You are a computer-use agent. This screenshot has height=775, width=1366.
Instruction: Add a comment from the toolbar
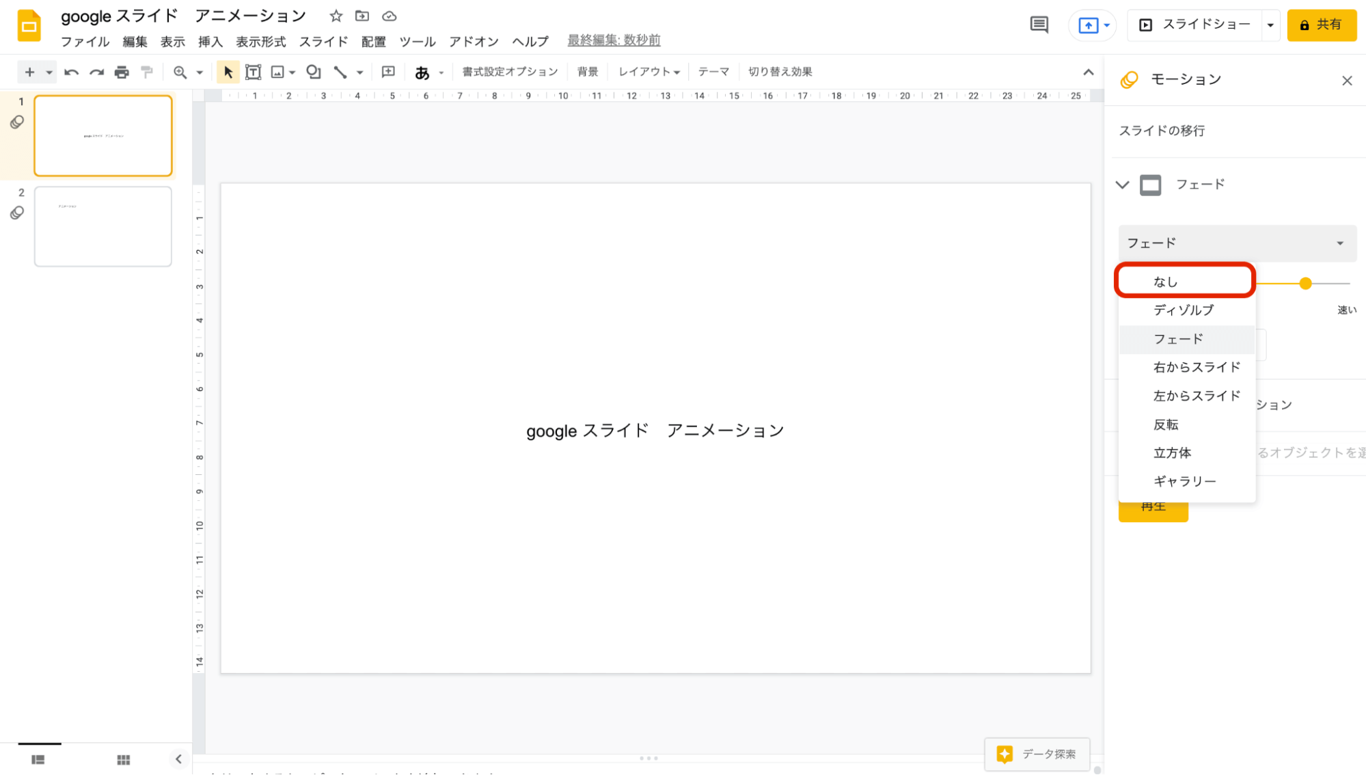pyautogui.click(x=388, y=72)
